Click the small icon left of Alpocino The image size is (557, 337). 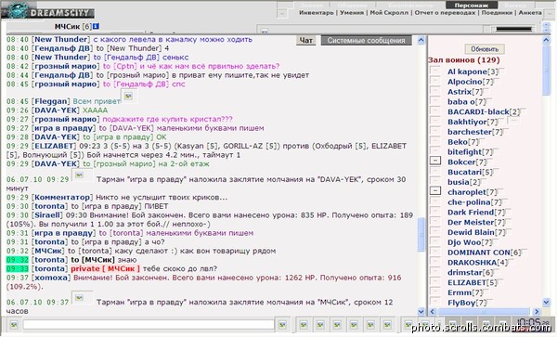click(435, 80)
